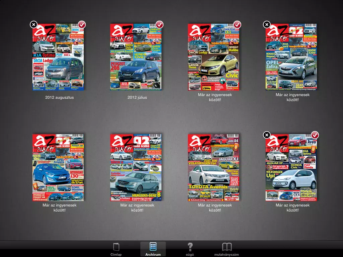Open the issue with the Toyota Avensis cover

[213, 168]
